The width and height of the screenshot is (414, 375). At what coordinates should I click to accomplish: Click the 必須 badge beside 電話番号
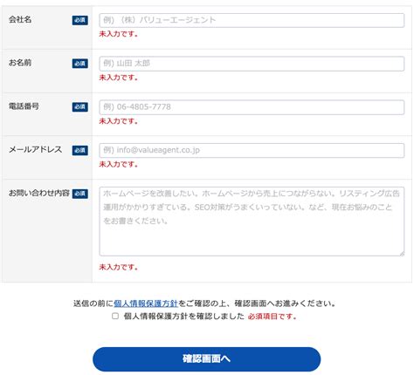coord(80,106)
